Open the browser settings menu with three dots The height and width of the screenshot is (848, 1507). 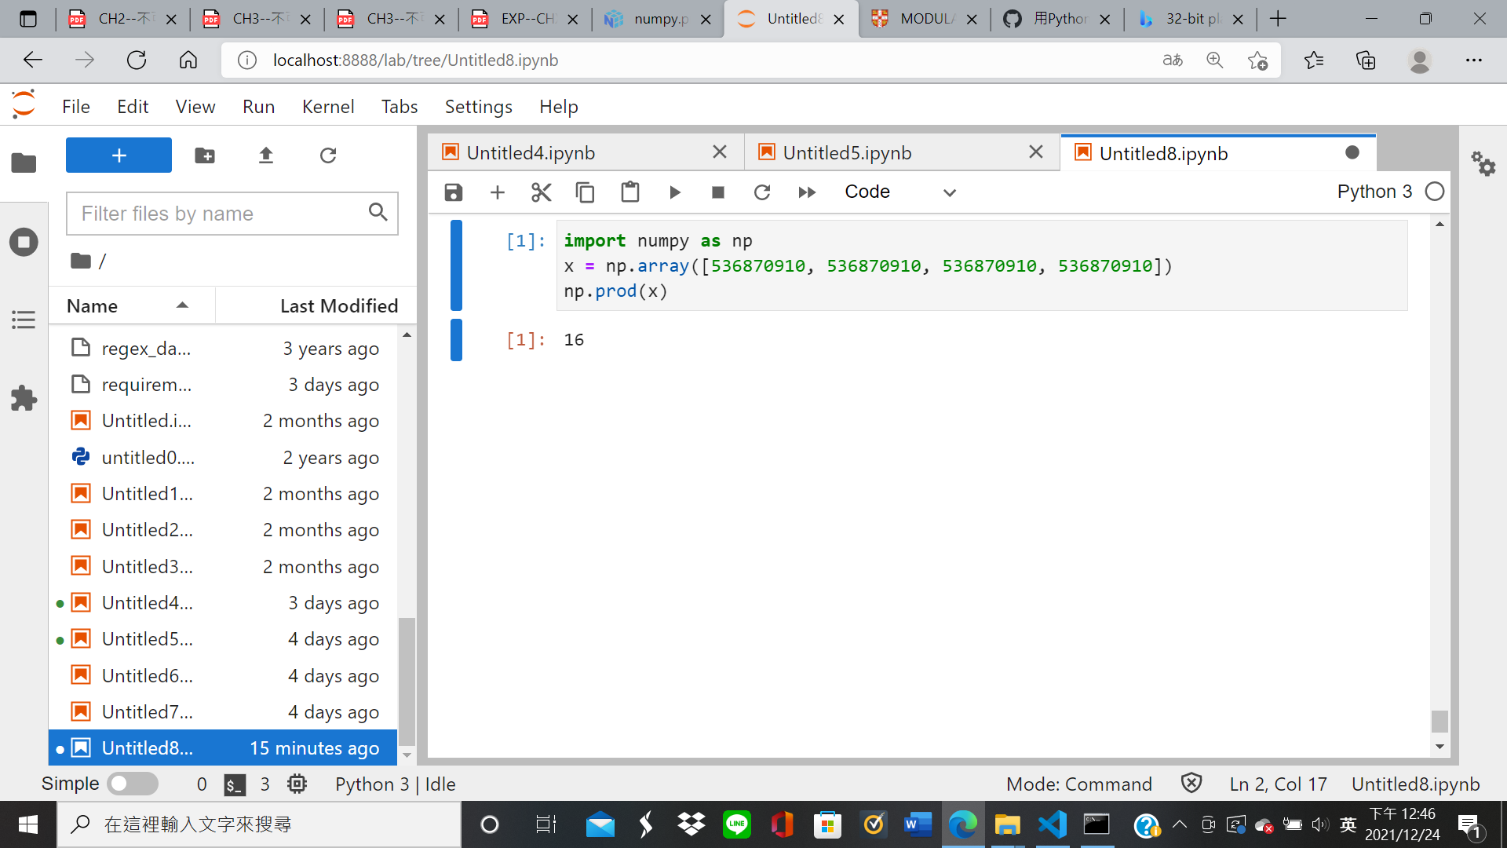pyautogui.click(x=1474, y=60)
